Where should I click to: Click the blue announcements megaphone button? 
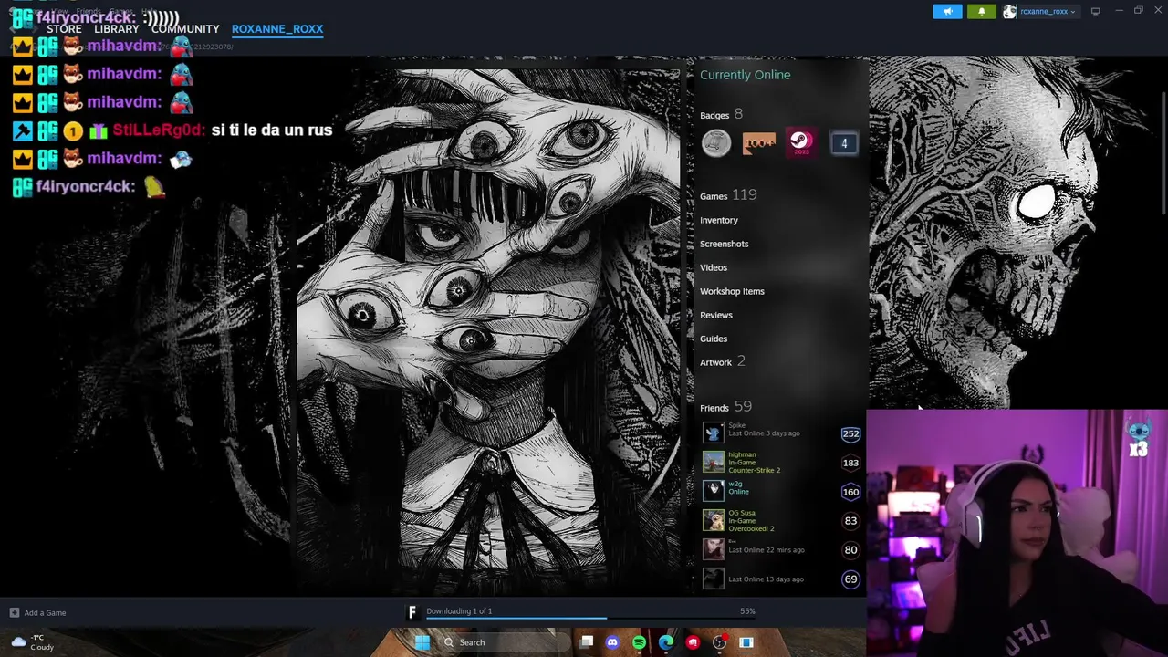coord(947,11)
